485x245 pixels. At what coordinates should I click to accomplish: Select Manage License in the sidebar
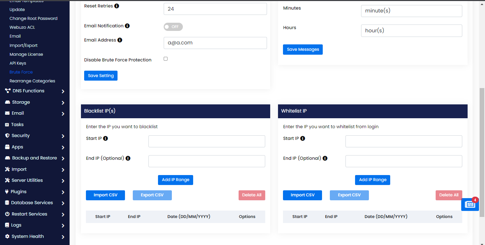26,54
